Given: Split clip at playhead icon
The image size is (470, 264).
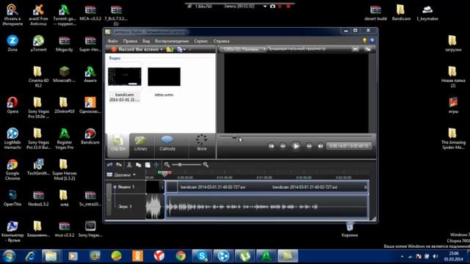Looking at the screenshot, I should (156, 164).
